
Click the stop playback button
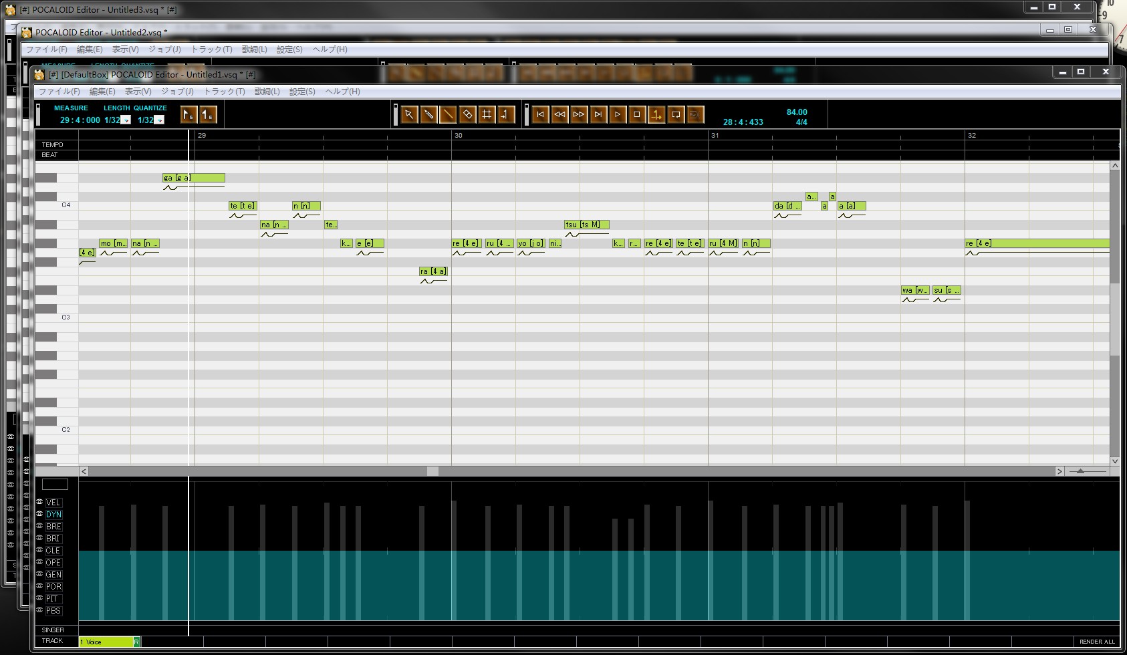click(637, 115)
